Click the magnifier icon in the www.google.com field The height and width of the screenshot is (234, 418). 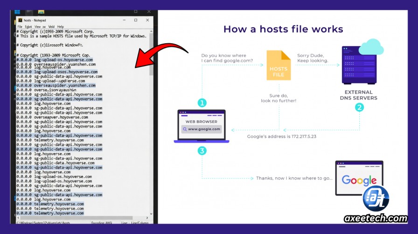point(185,129)
